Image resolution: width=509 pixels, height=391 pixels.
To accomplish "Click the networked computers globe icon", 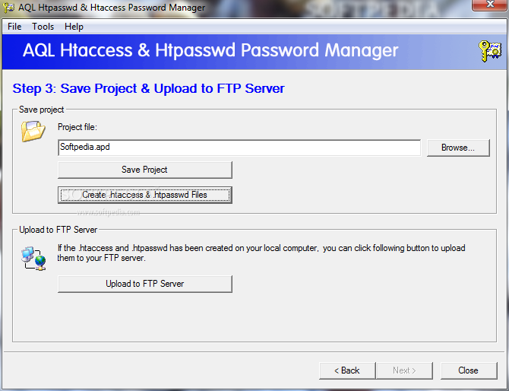I will click(33, 258).
